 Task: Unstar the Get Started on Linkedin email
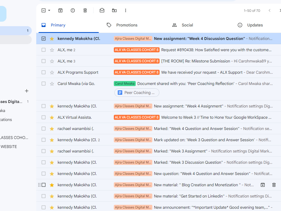pyautogui.click(x=52, y=196)
